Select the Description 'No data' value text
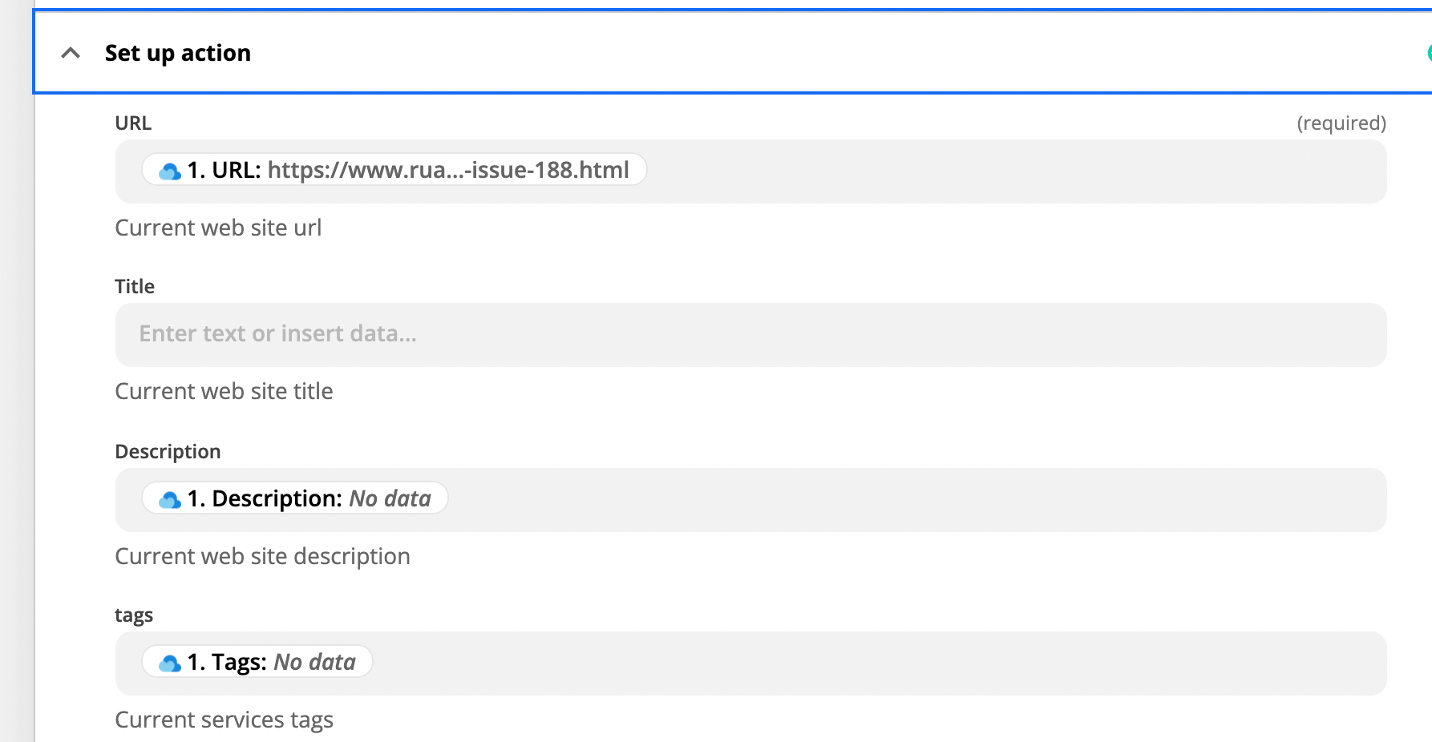 pyautogui.click(x=390, y=498)
